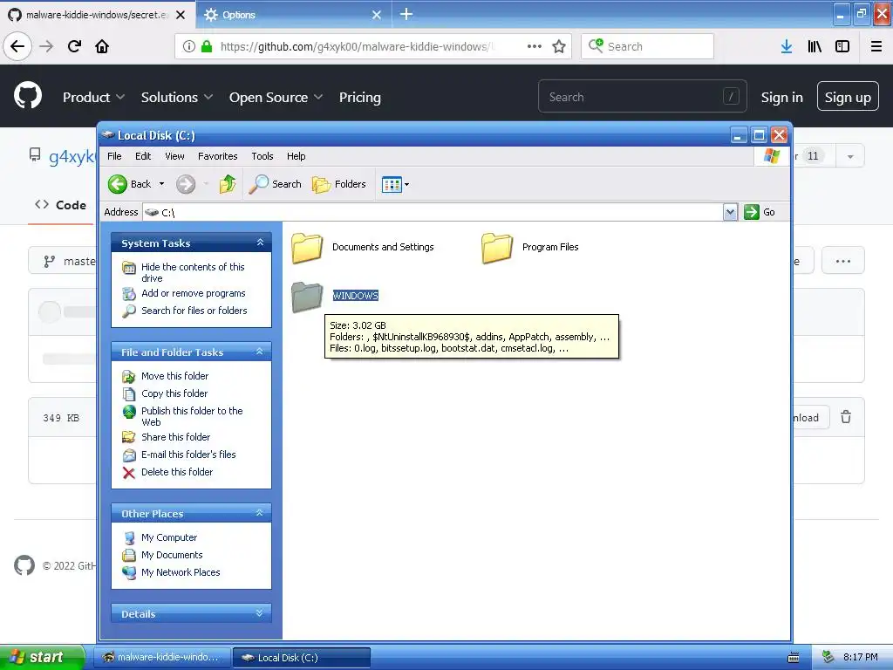Click E-mail this folder's files
The height and width of the screenshot is (670, 893).
[x=188, y=455]
